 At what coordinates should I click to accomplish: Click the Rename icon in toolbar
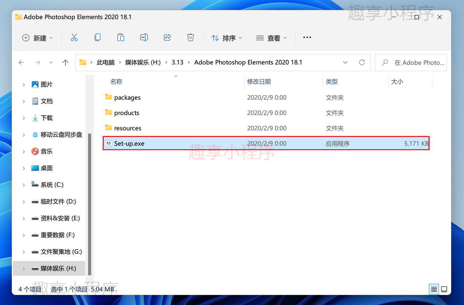point(144,37)
